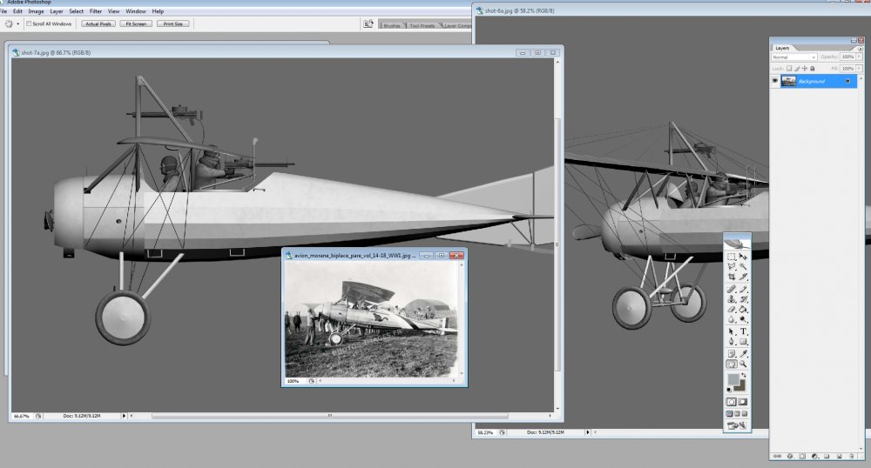Click the Actual Pixels button
This screenshot has width=871, height=468.
(98, 23)
